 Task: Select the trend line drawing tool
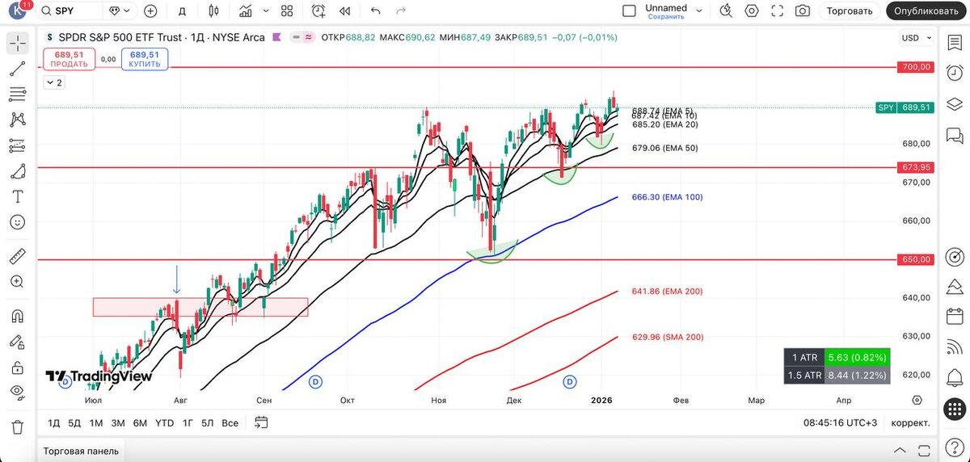[17, 69]
